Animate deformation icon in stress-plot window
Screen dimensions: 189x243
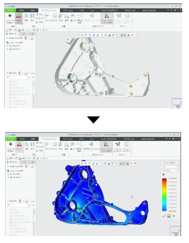(x=92, y=144)
